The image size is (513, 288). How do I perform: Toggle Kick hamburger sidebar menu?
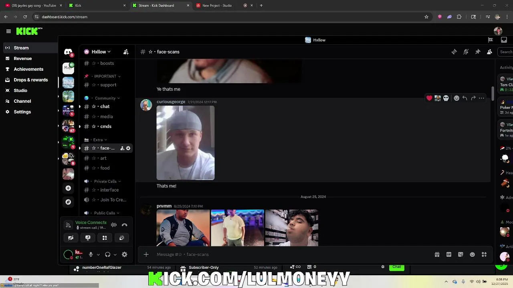8,31
